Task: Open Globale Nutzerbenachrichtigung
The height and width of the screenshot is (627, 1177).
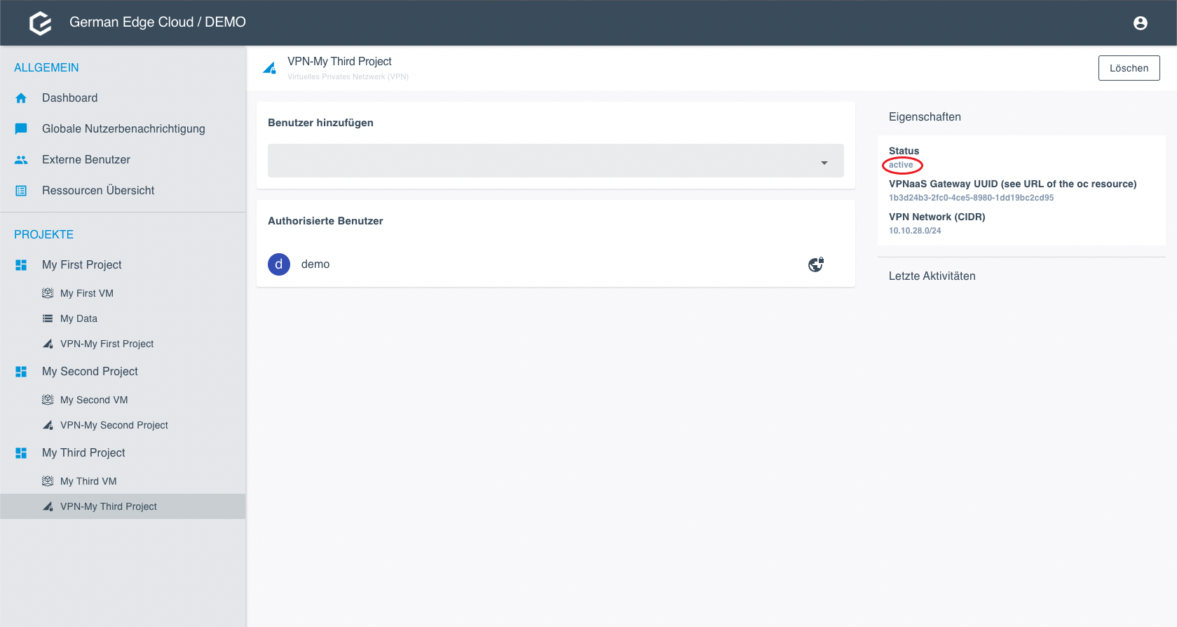Action: click(123, 129)
